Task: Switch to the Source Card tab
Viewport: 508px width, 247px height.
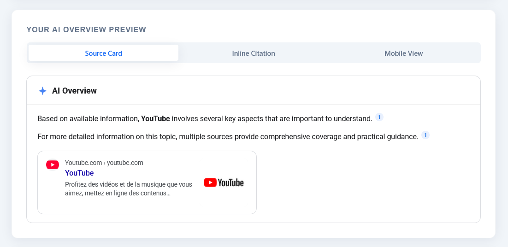Action: tap(103, 53)
